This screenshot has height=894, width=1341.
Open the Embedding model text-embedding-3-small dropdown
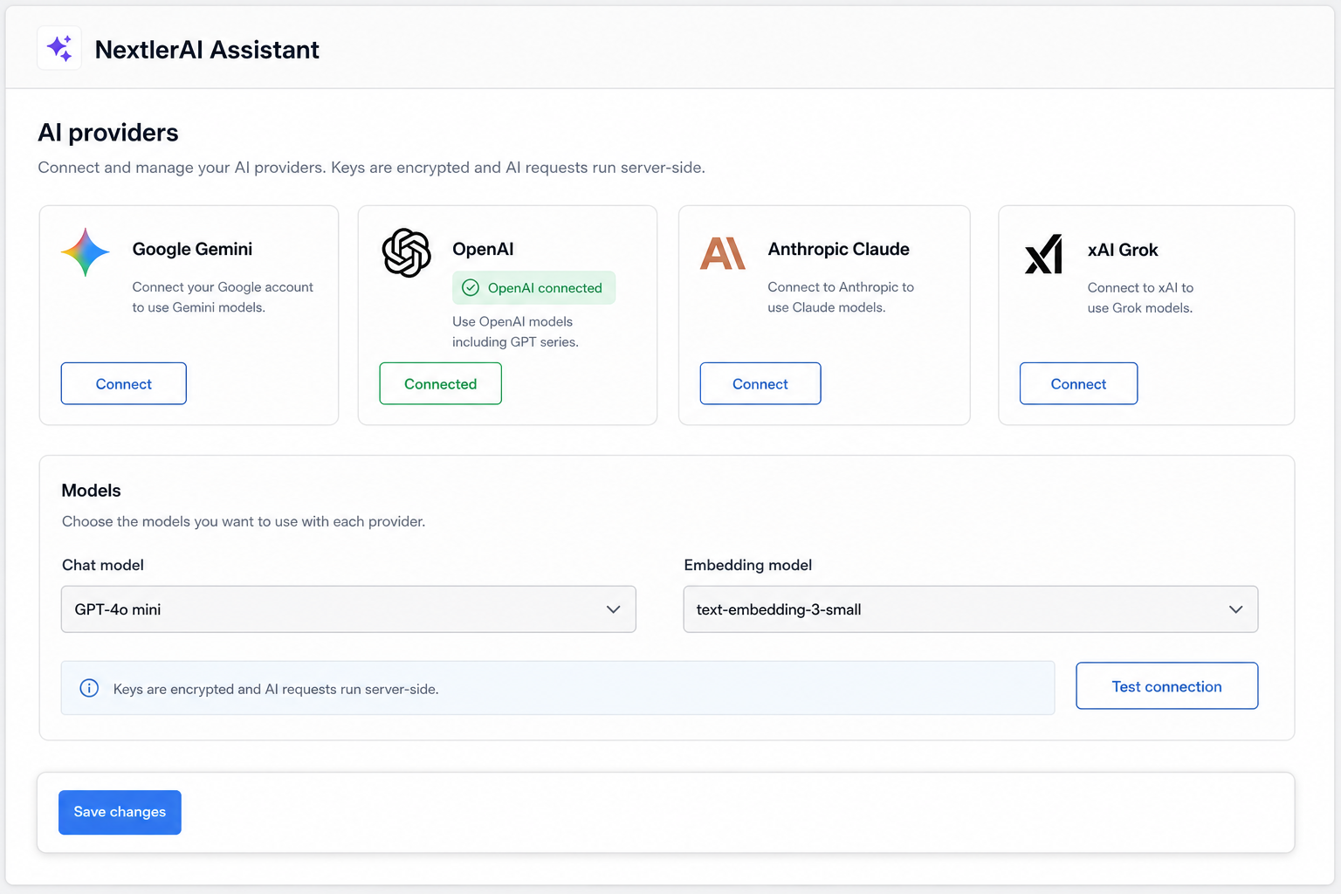coord(971,609)
